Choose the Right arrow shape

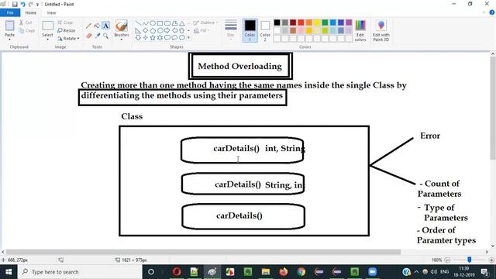coord(167,30)
